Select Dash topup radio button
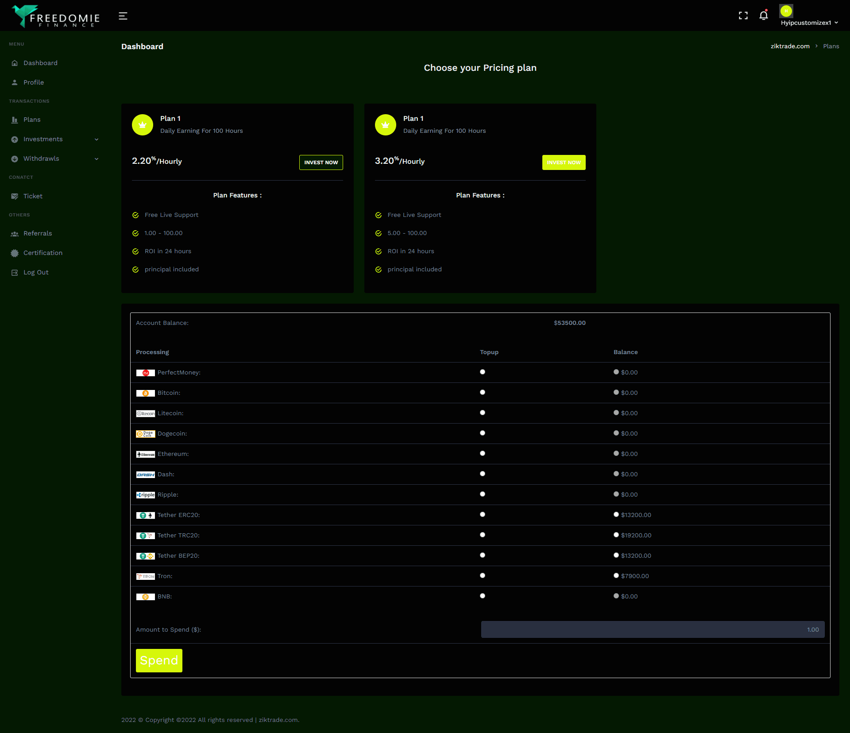850x733 pixels. point(483,474)
